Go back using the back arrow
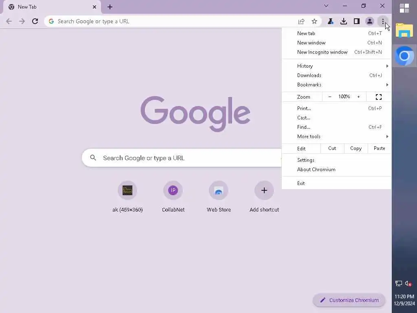Screen dimensions: 417x313 pyautogui.click(x=9, y=21)
